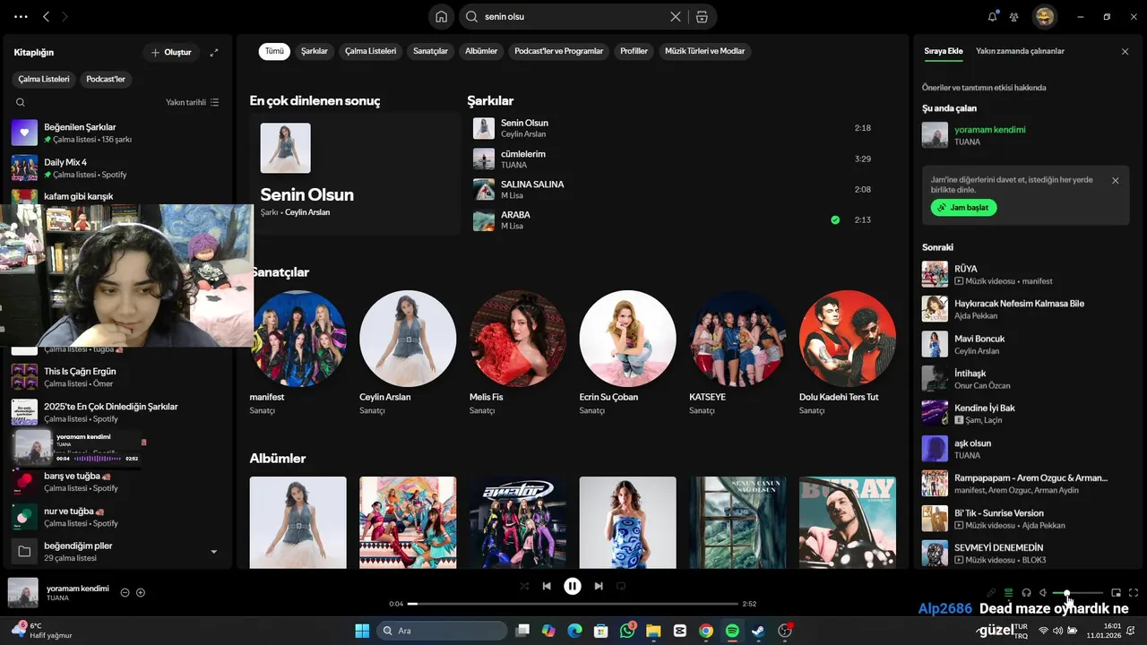This screenshot has height=645, width=1147.
Task: Select Mavi Boncuk in the queue
Action: (1023, 344)
